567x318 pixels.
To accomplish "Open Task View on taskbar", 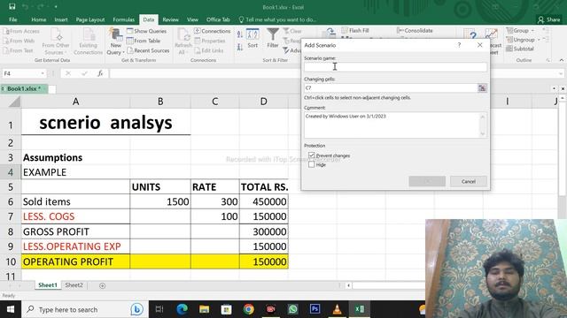I will [159, 309].
